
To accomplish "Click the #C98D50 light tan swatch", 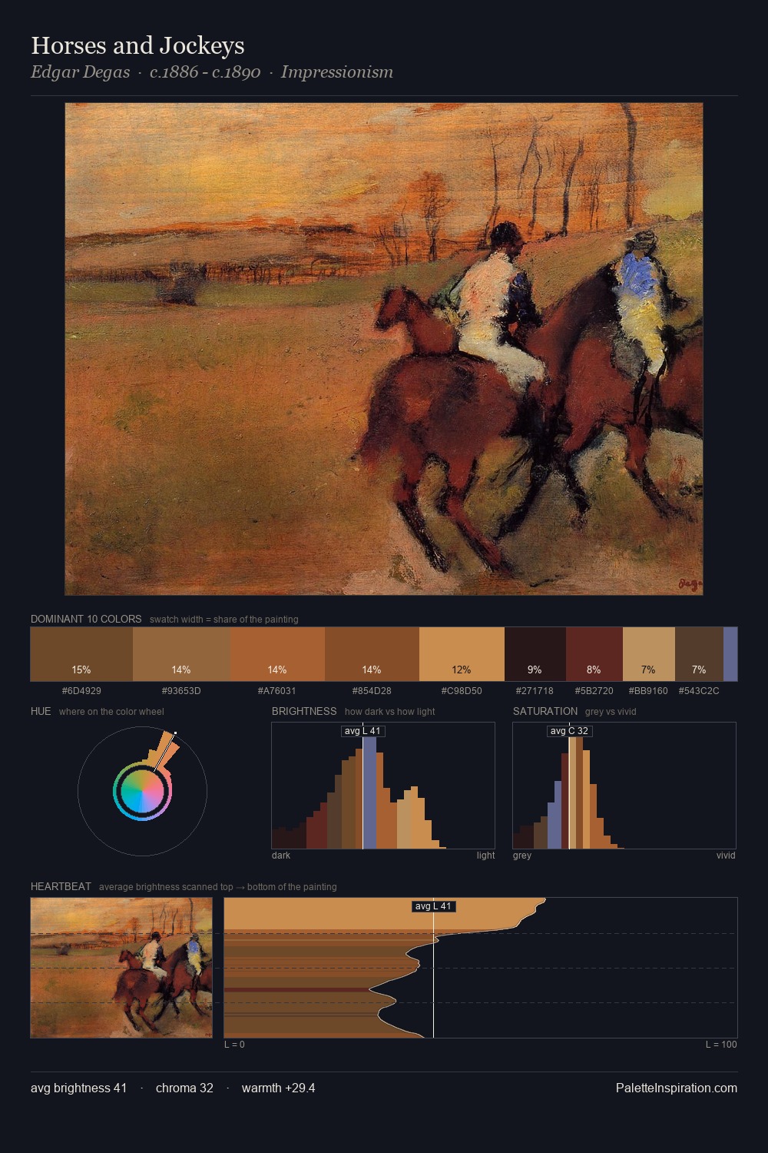I will 462,654.
